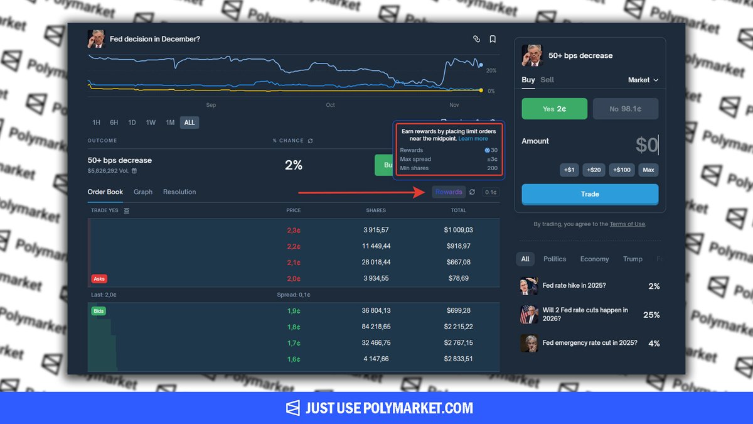Click the 2,0¢ ask price
753x424 pixels.
tap(294, 278)
